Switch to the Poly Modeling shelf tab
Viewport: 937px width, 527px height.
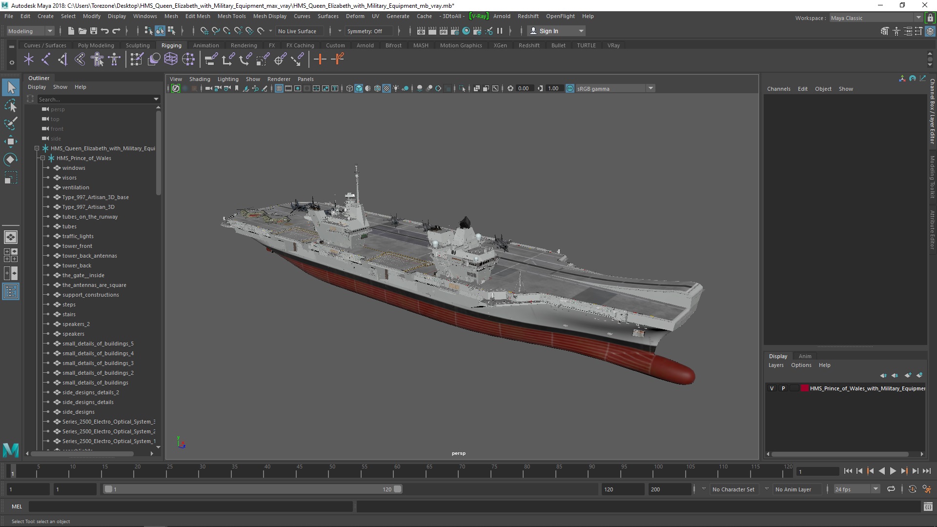click(x=96, y=45)
